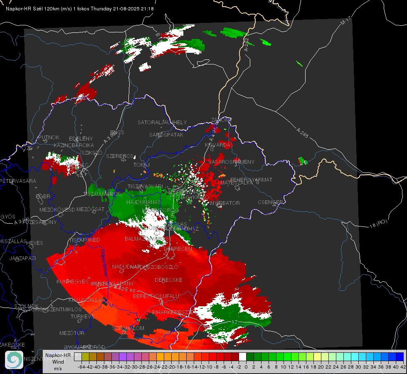The width and height of the screenshot is (407, 374).
Task: Select the FEHERGYARMAT label
Action: (251, 180)
